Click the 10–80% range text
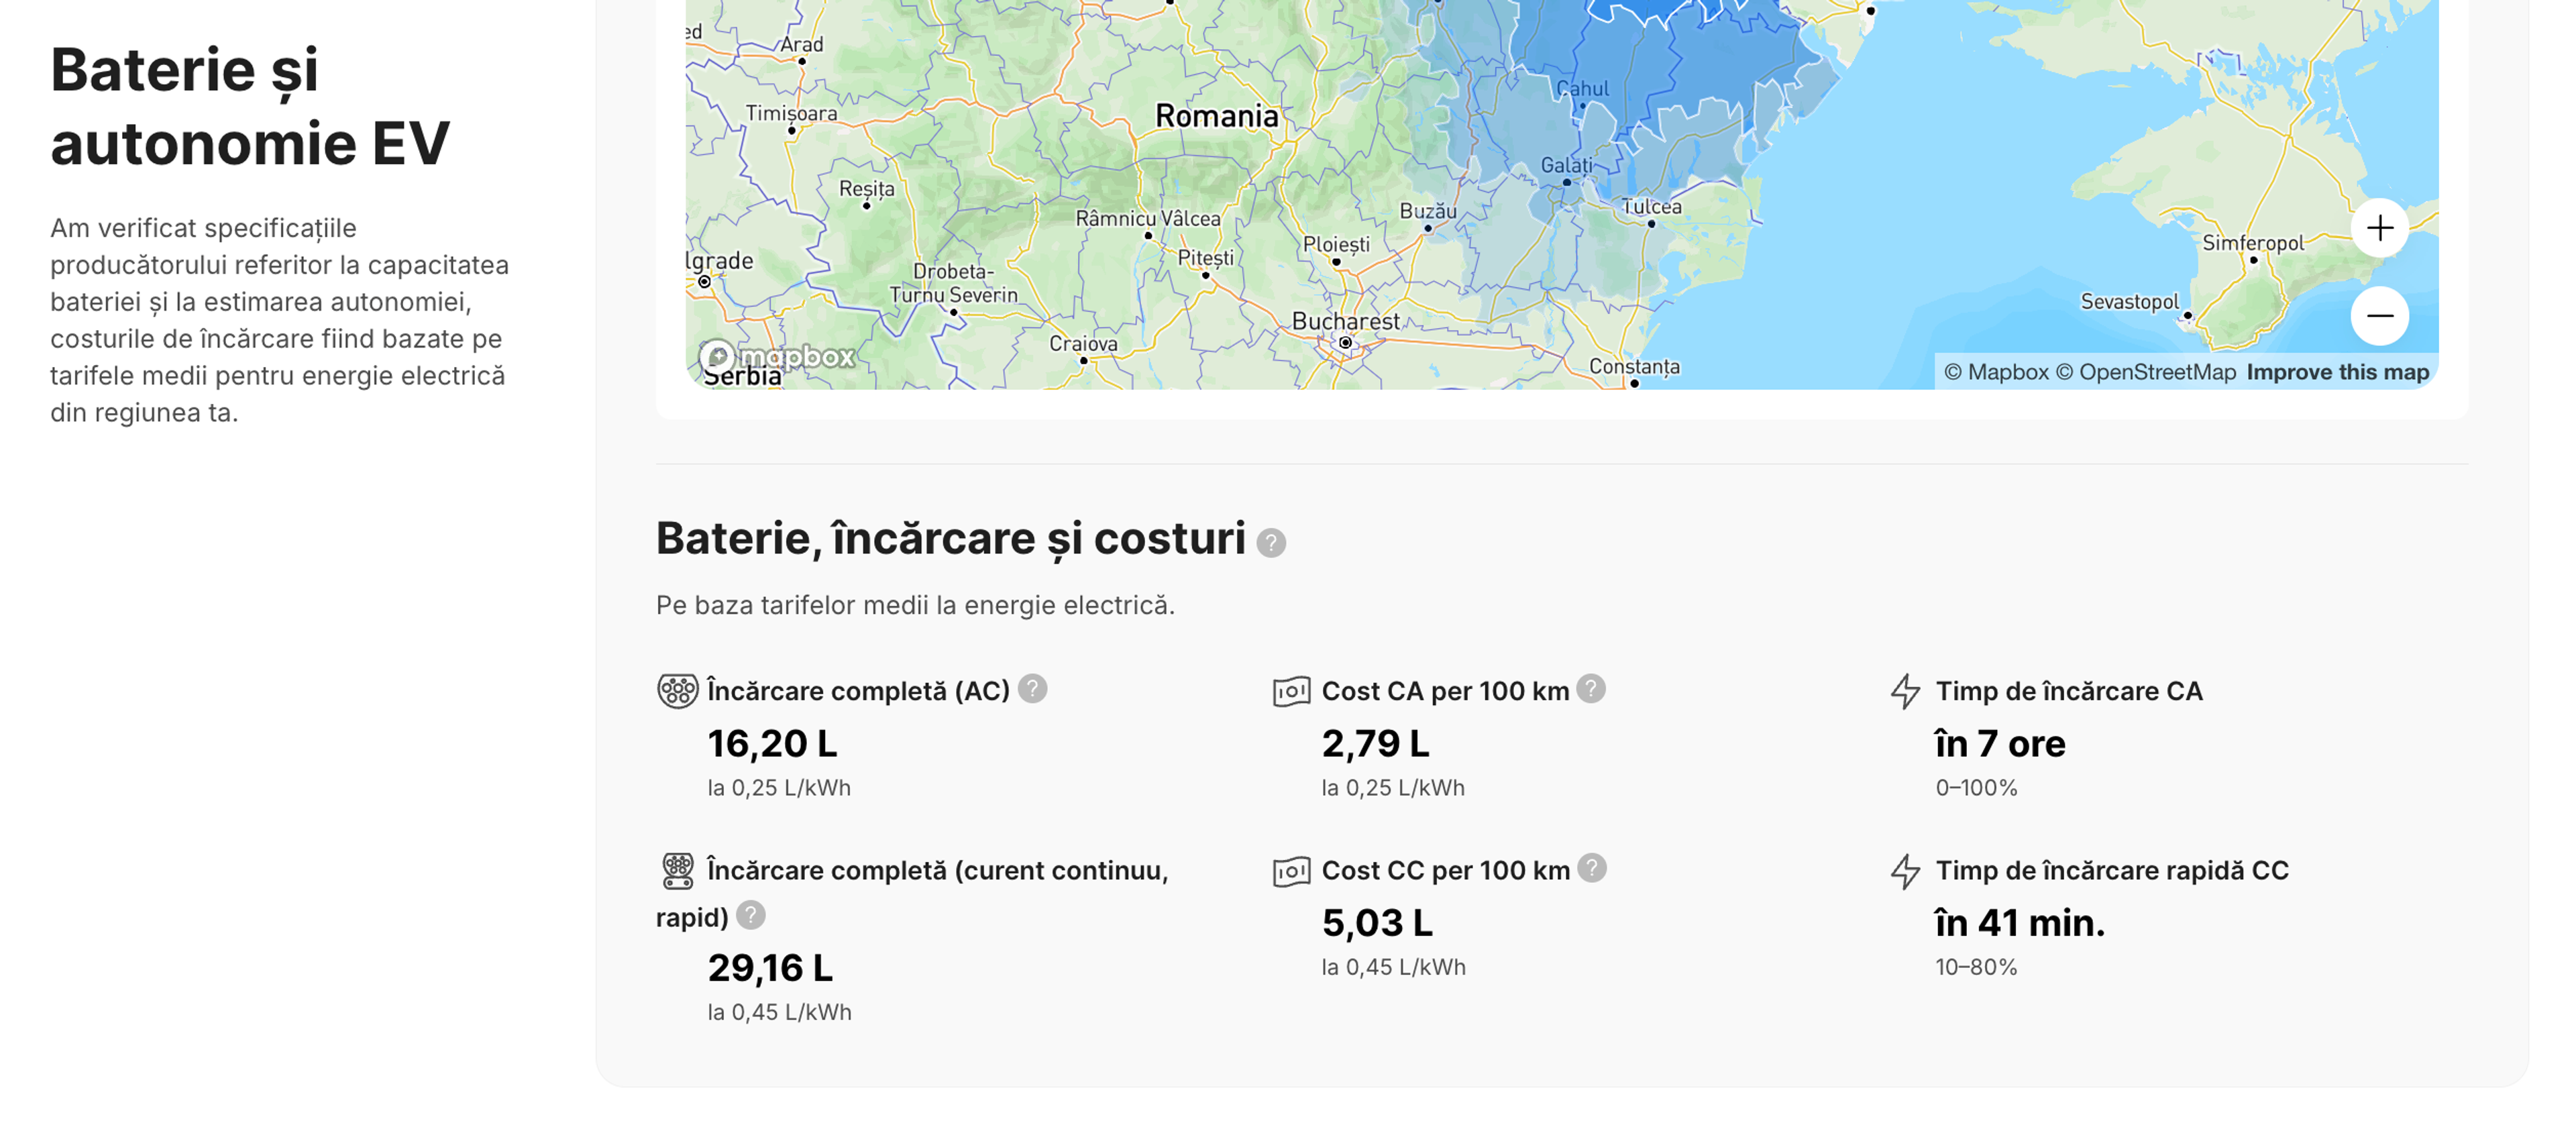The image size is (2576, 1123). [x=1976, y=967]
